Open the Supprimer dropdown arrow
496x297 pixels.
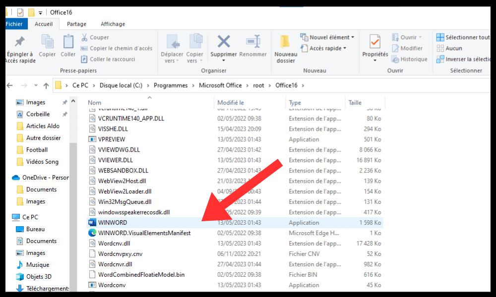pyautogui.click(x=224, y=60)
